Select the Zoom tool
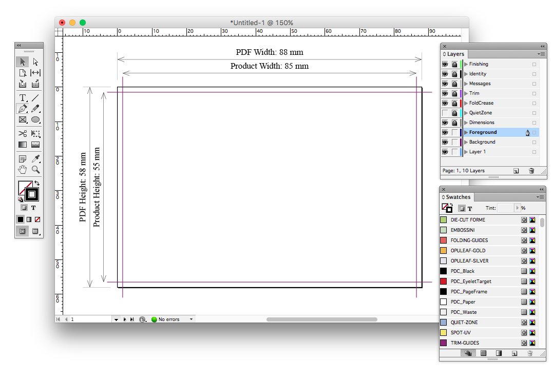The width and height of the screenshot is (553, 381). click(35, 169)
